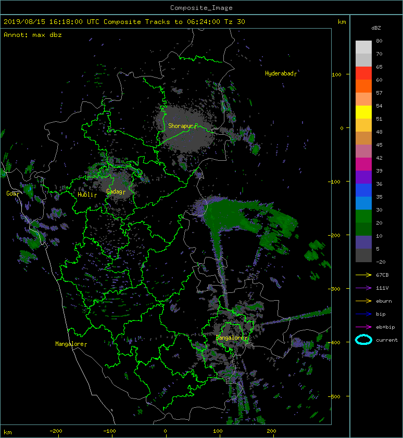The height and width of the screenshot is (438, 403).
Task: Click the blue bip arrow legend icon
Action: tap(363, 314)
